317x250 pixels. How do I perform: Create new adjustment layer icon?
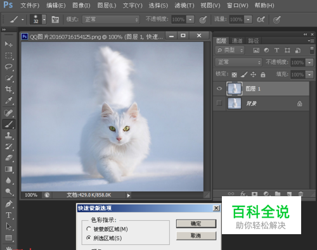tap(266, 194)
